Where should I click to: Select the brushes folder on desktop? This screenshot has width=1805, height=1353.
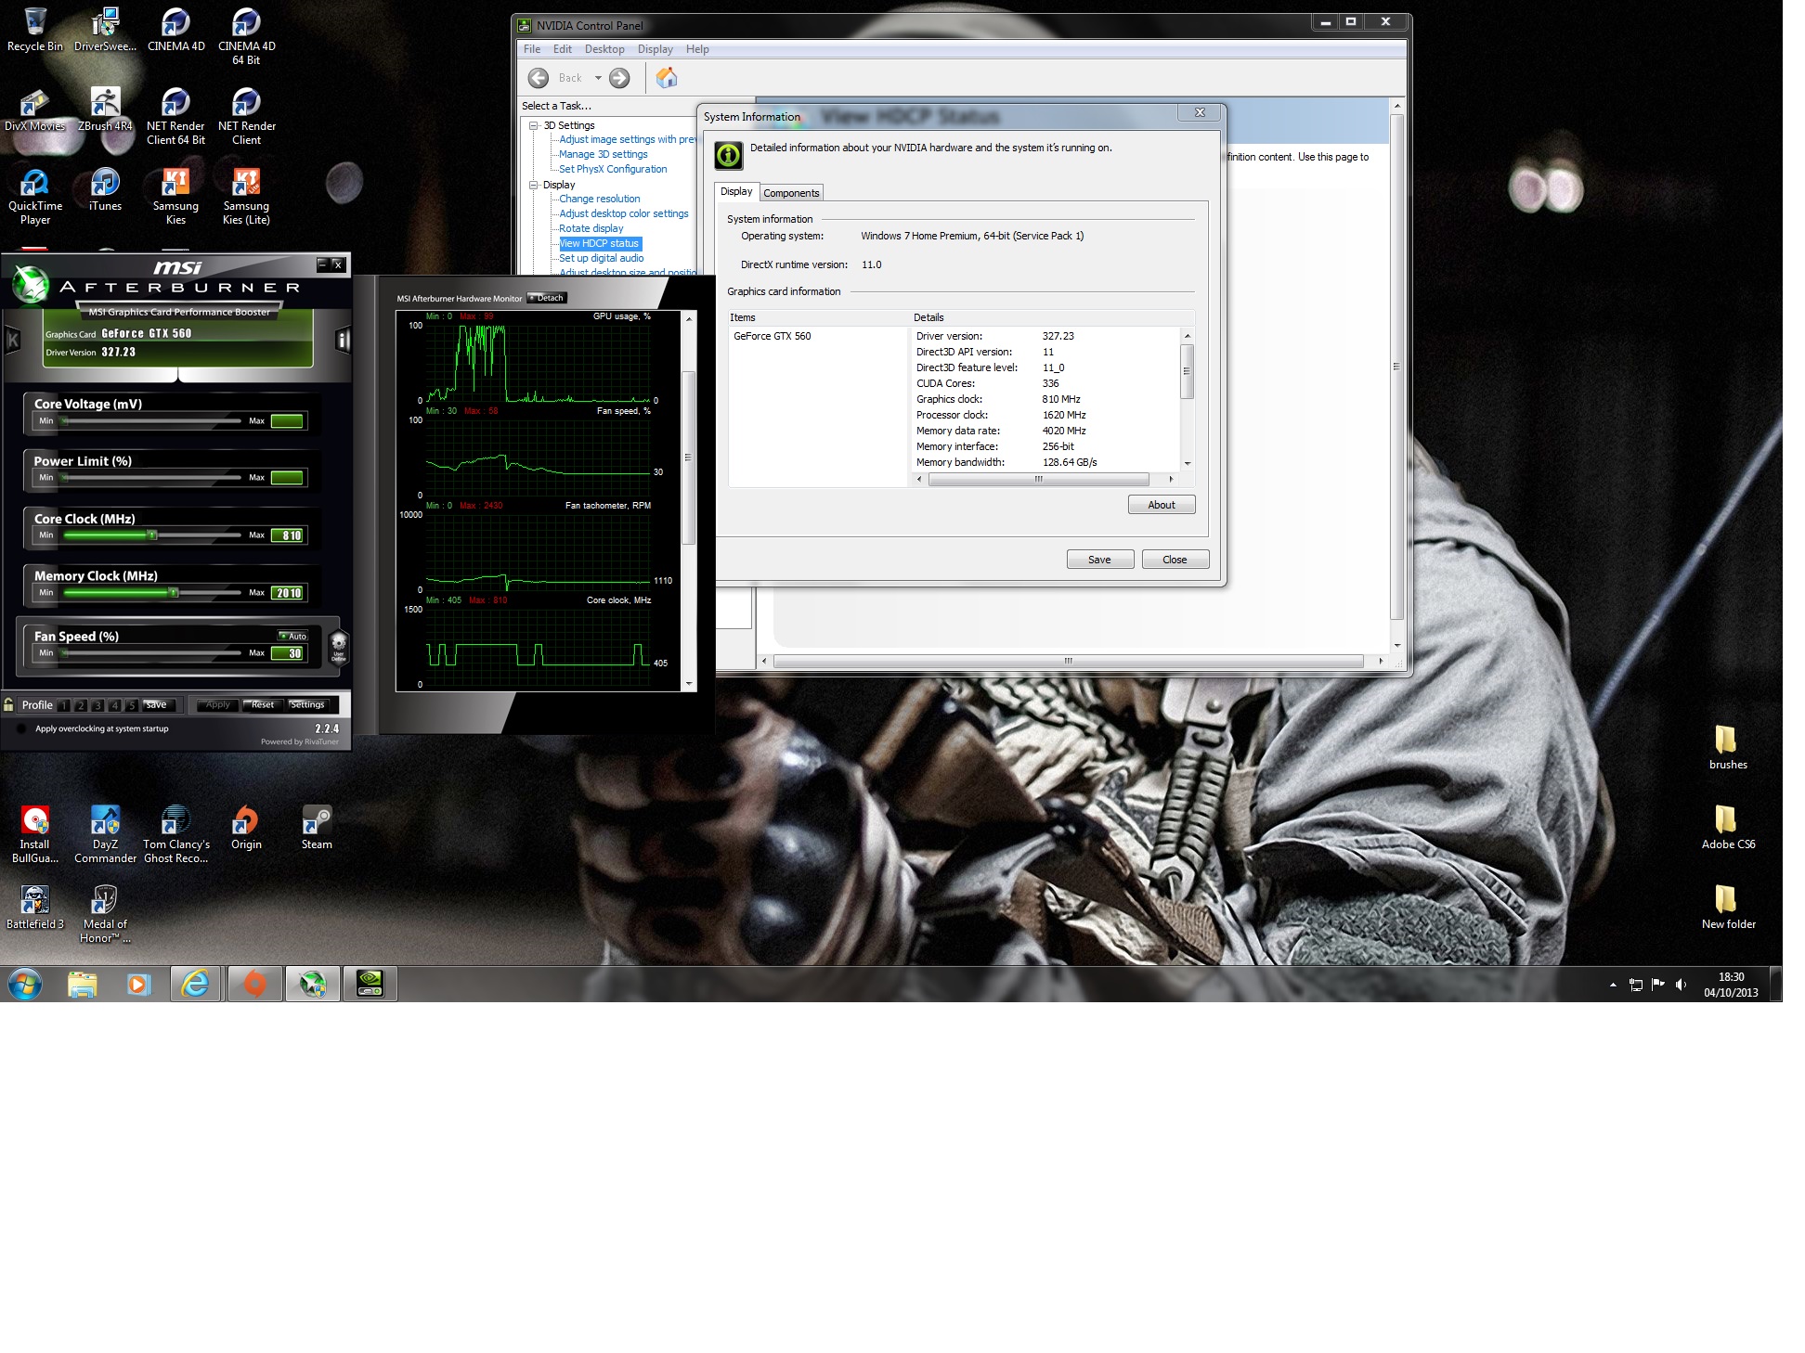1727,747
